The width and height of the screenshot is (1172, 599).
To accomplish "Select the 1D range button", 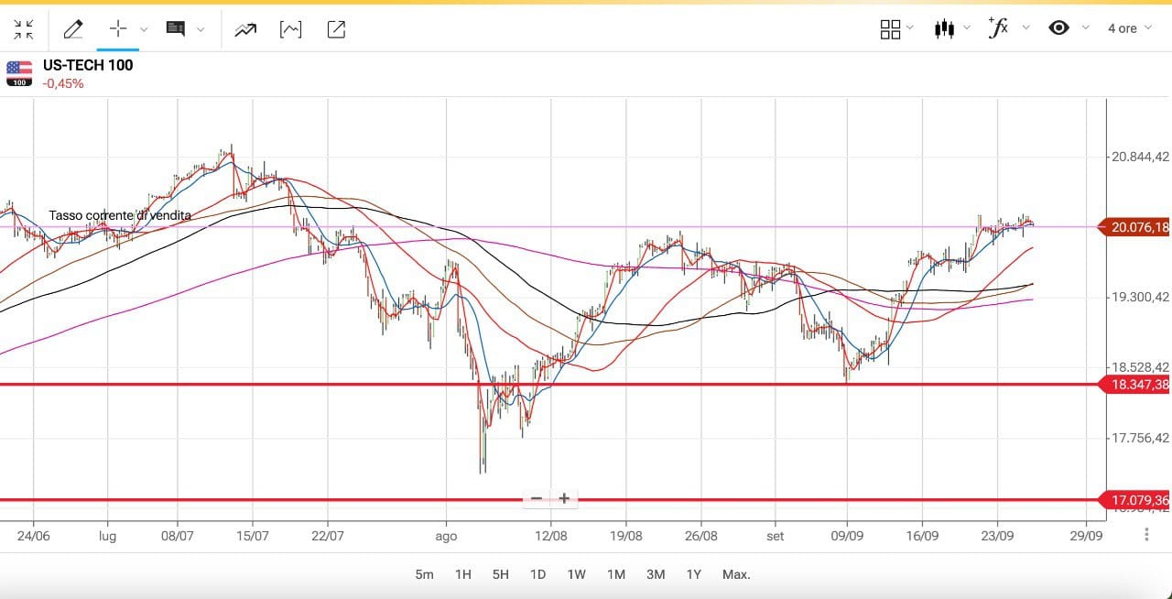I will [537, 574].
